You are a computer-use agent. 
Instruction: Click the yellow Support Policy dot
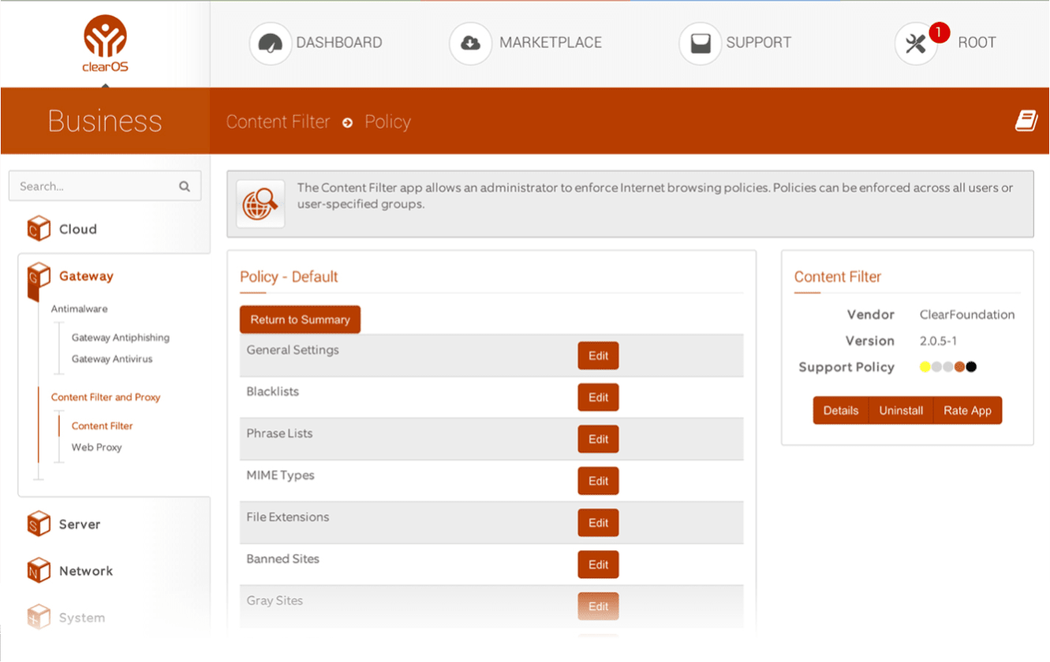tap(925, 367)
